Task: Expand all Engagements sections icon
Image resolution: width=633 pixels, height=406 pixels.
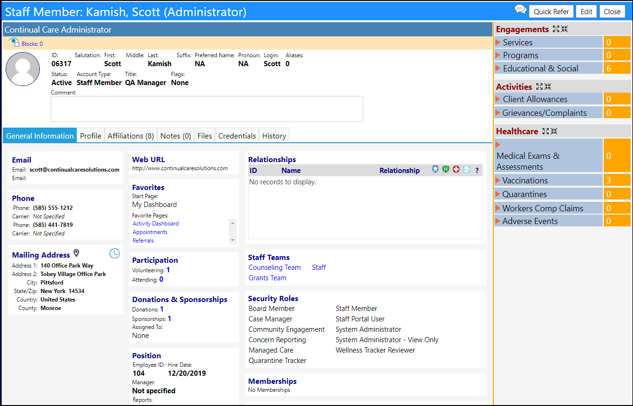Action: pyautogui.click(x=556, y=29)
